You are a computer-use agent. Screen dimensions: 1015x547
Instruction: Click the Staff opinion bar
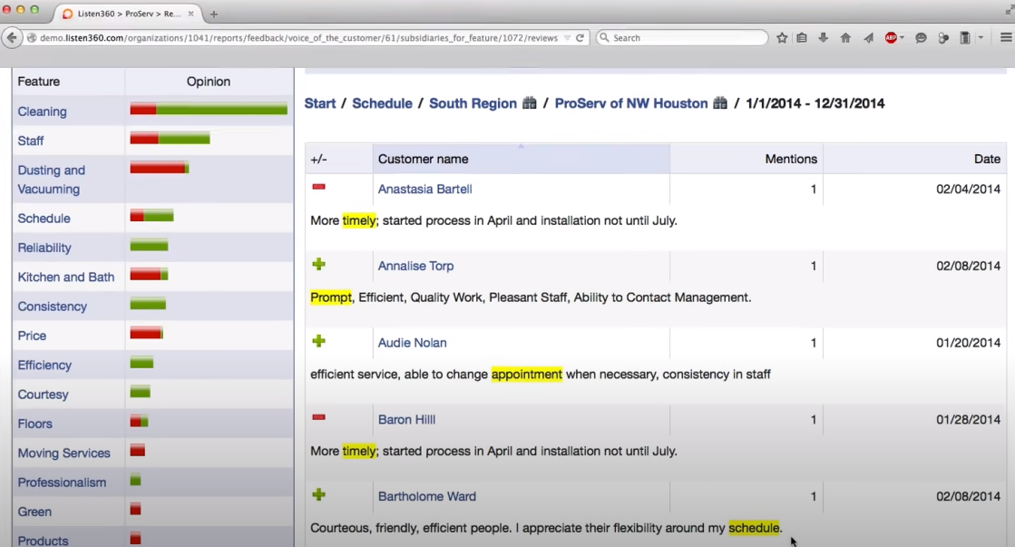(x=170, y=138)
